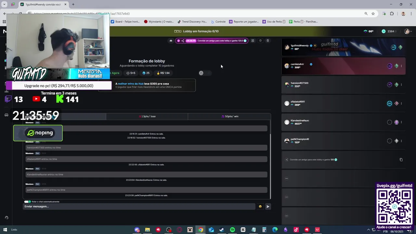Open Perks - Planilhas bookmark
Image resolution: width=416 pixels, height=234 pixels.
(303, 22)
